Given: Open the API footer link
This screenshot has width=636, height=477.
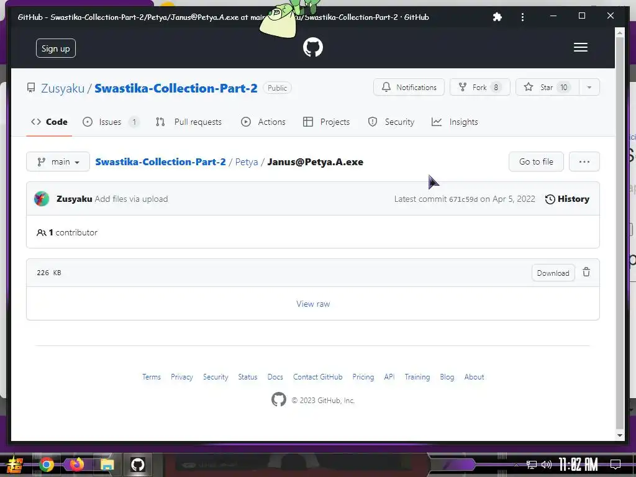Looking at the screenshot, I should pyautogui.click(x=389, y=377).
